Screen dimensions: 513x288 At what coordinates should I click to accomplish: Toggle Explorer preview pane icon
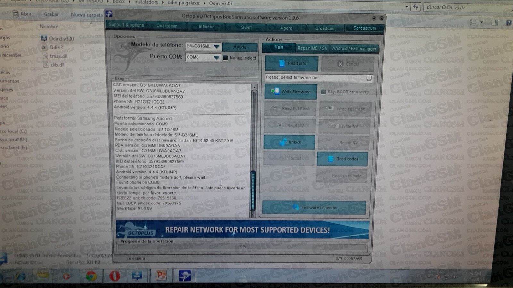[x=495, y=22]
